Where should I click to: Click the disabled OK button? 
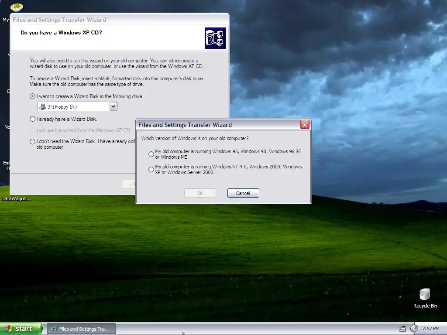click(x=200, y=193)
